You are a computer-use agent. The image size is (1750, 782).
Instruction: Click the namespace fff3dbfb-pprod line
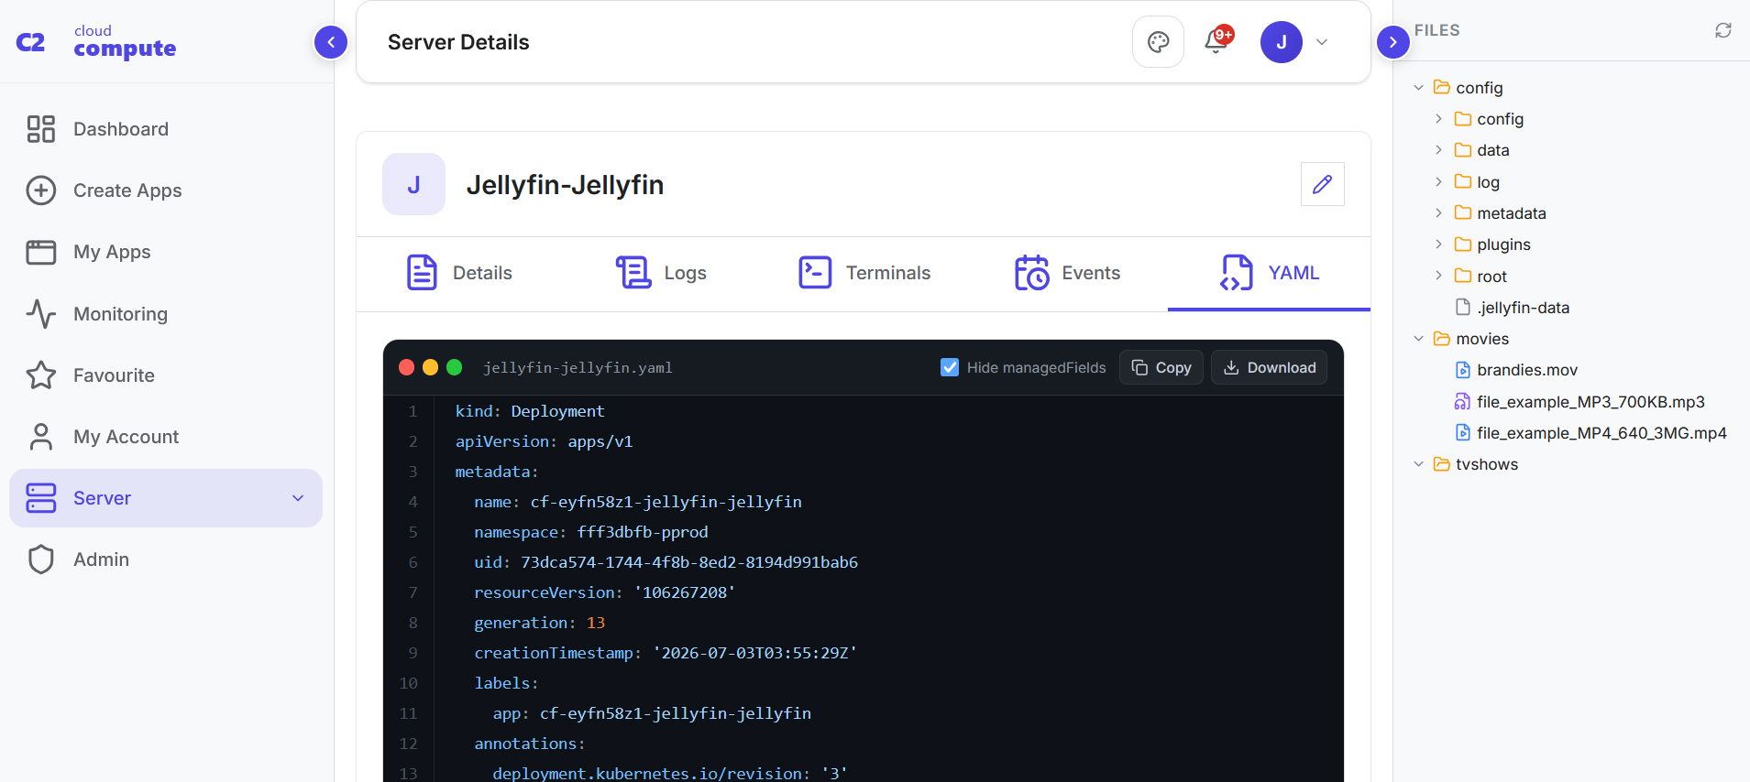click(591, 532)
